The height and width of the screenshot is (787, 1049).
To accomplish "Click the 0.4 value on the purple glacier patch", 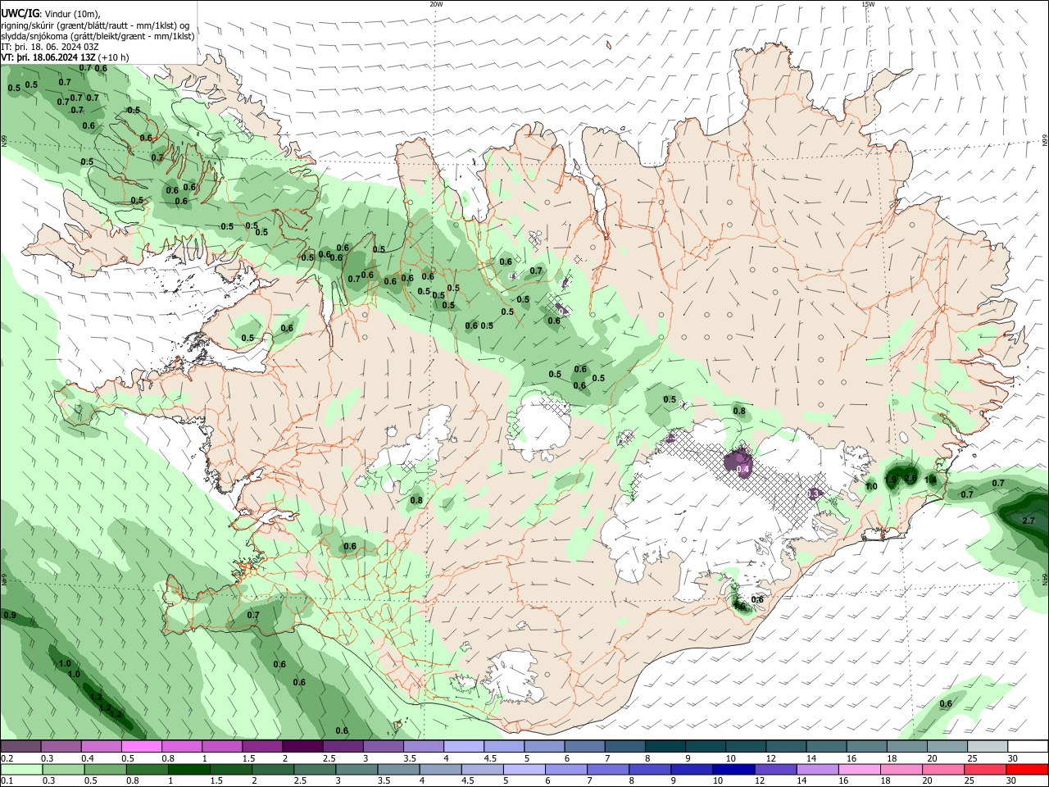I will pos(744,470).
